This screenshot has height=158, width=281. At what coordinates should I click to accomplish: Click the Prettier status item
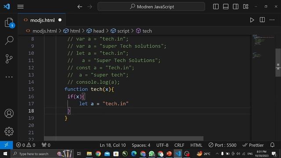[x=253, y=145]
